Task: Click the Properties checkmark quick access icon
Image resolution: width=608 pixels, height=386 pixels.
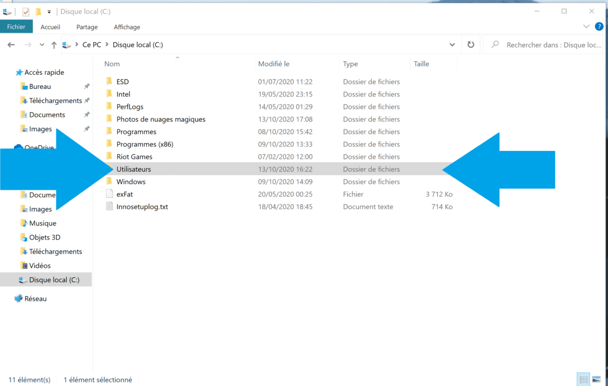Action: pyautogui.click(x=26, y=12)
